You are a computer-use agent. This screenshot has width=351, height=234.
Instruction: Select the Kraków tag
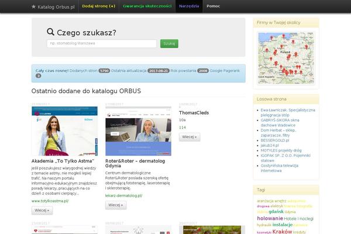tap(282, 232)
